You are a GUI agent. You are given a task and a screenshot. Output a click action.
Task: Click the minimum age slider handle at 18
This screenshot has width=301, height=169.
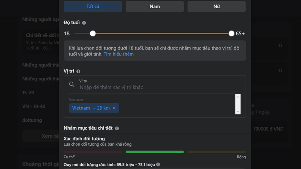point(93,33)
